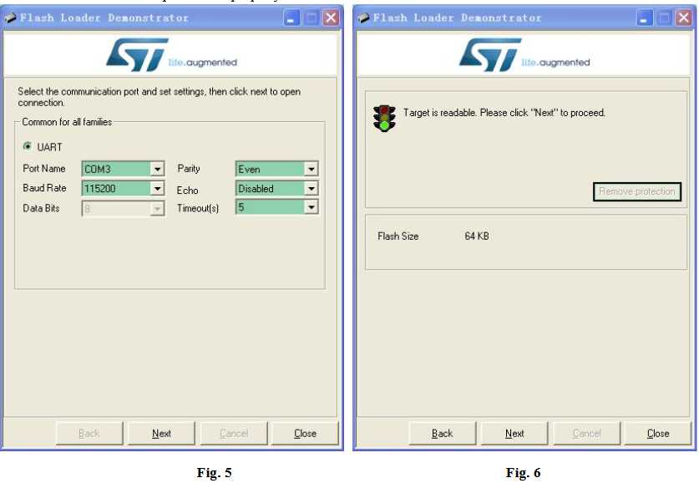Image resolution: width=699 pixels, height=483 pixels.
Task: Click Close in the Target is readable window
Action: [658, 433]
